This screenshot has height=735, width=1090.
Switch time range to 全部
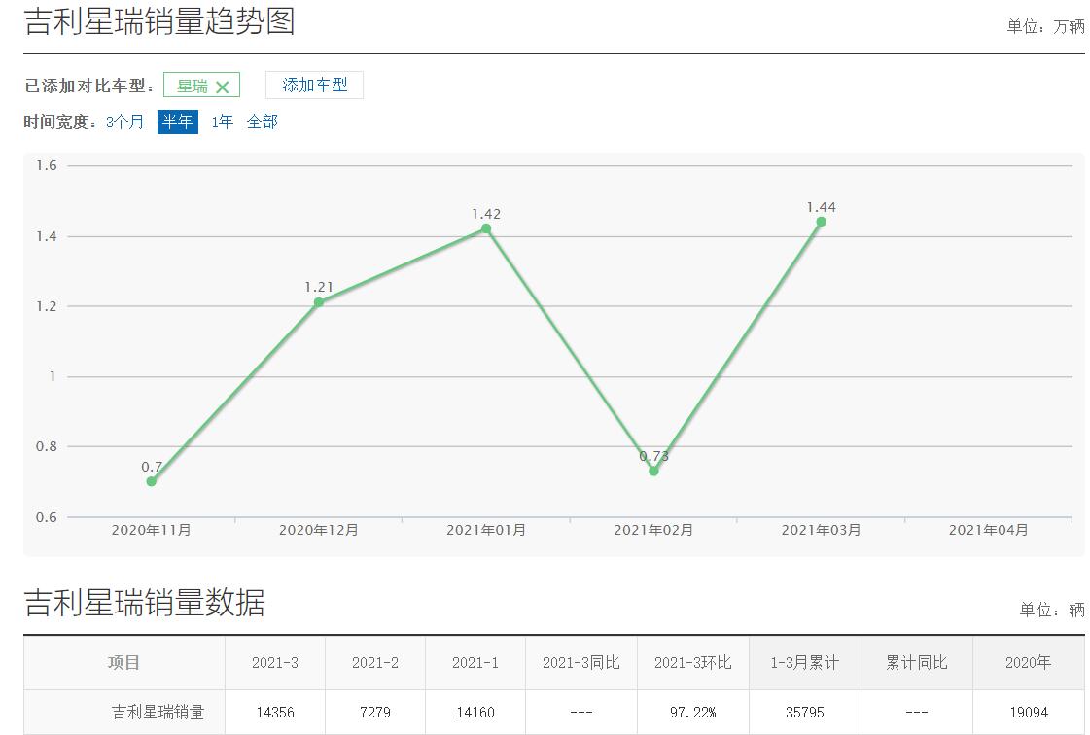(263, 122)
